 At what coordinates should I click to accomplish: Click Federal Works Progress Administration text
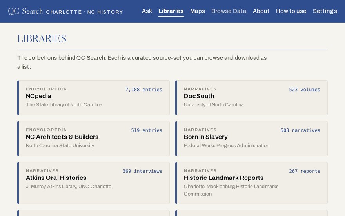coord(227,145)
